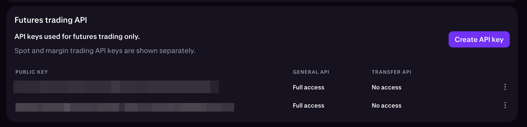Open the more options menu for second API key

coord(505,105)
